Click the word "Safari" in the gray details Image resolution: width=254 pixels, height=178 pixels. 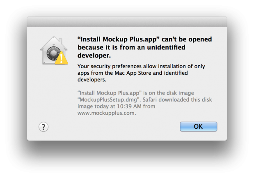pos(150,99)
